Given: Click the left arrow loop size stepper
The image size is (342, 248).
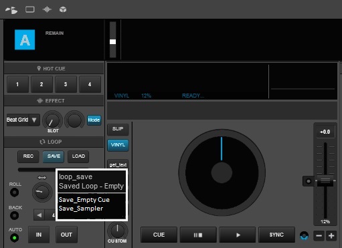Looking at the screenshot, I should 39,215.
